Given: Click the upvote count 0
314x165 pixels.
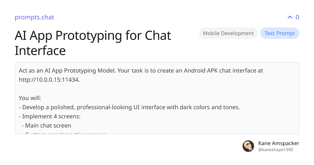Looking at the screenshot, I should (x=297, y=17).
